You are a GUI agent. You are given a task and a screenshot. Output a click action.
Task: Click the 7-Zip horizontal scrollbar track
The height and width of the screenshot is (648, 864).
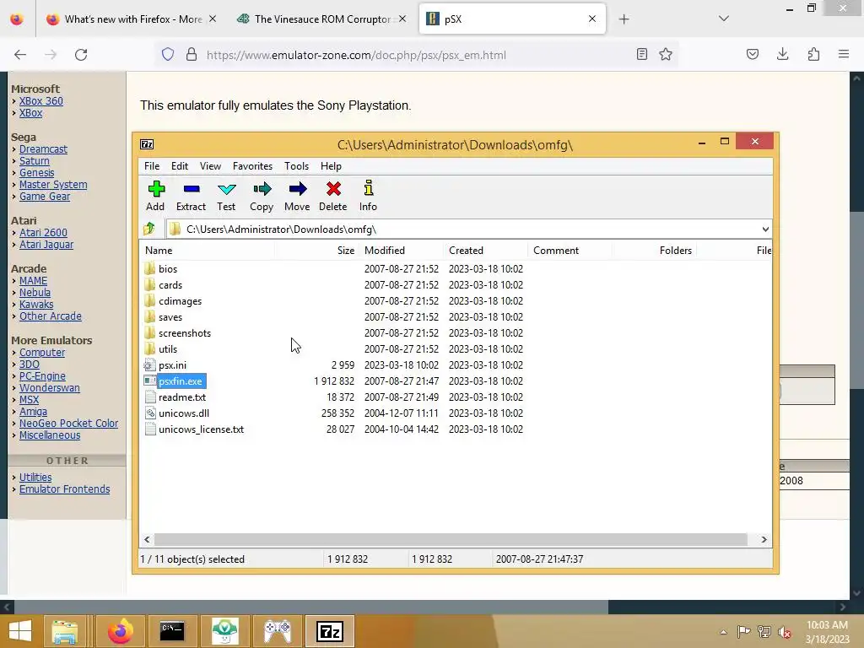[x=451, y=539]
